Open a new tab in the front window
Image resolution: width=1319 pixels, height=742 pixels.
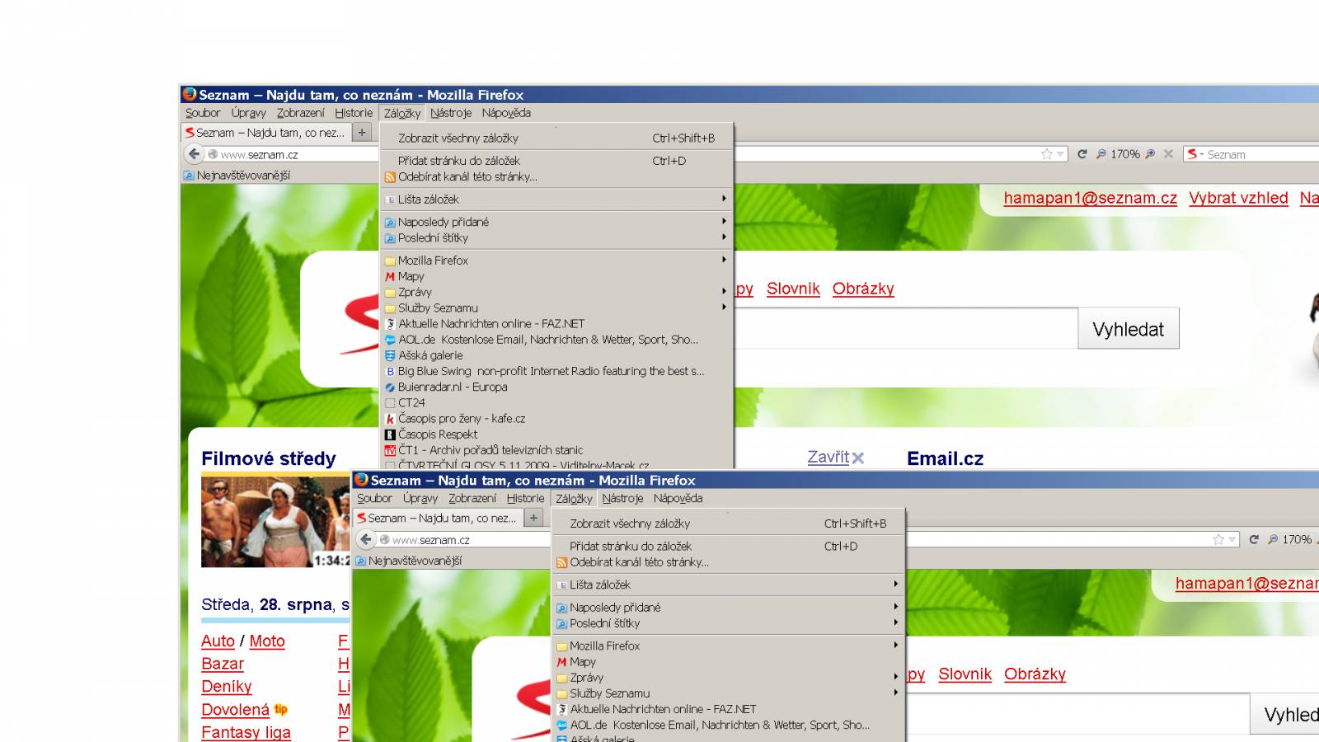(534, 518)
